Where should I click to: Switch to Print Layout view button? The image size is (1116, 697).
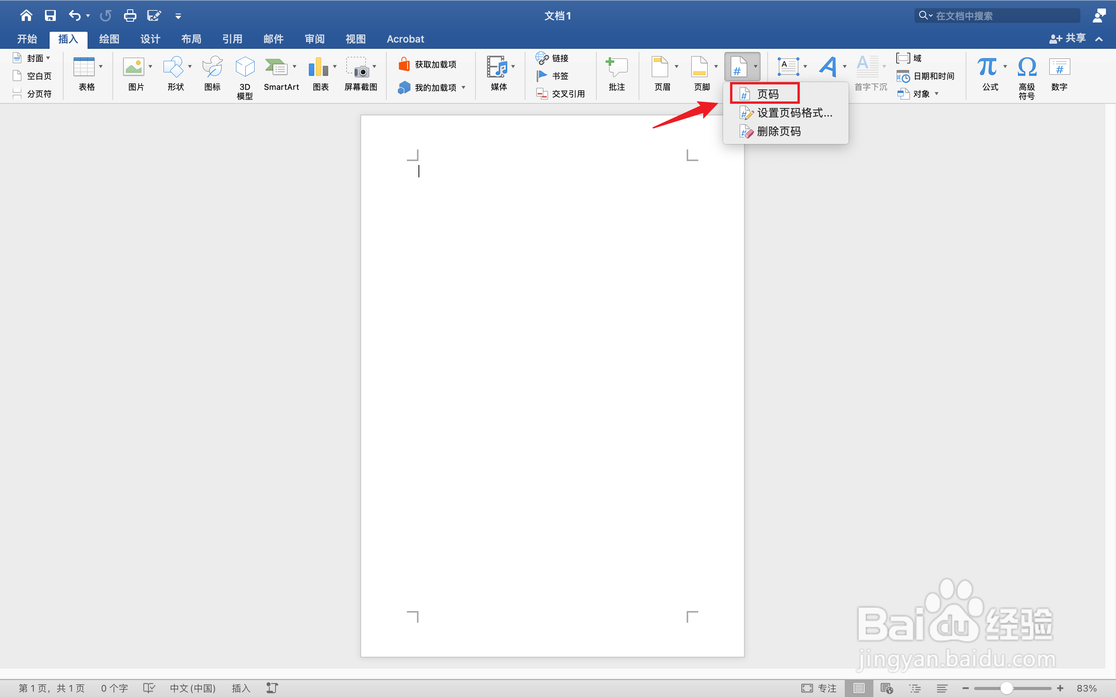click(859, 688)
